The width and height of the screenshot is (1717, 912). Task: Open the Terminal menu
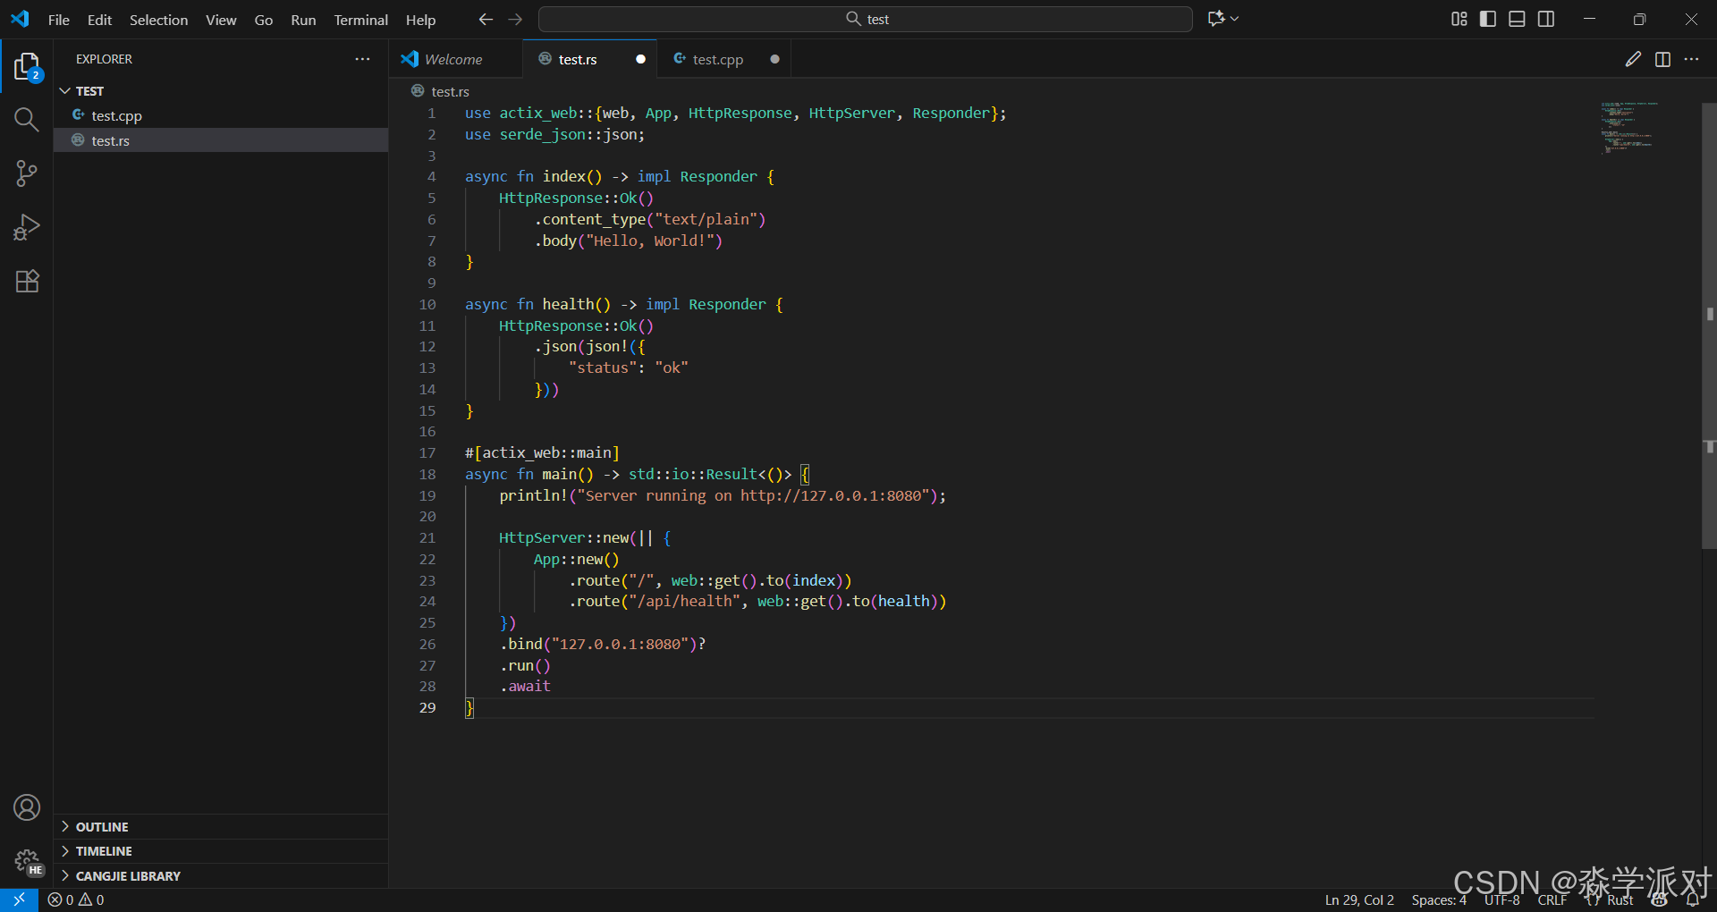pos(361,20)
